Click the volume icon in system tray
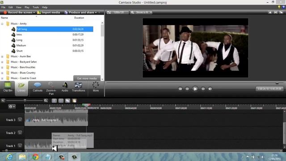The width and height of the screenshot is (286, 161). tap(262, 157)
